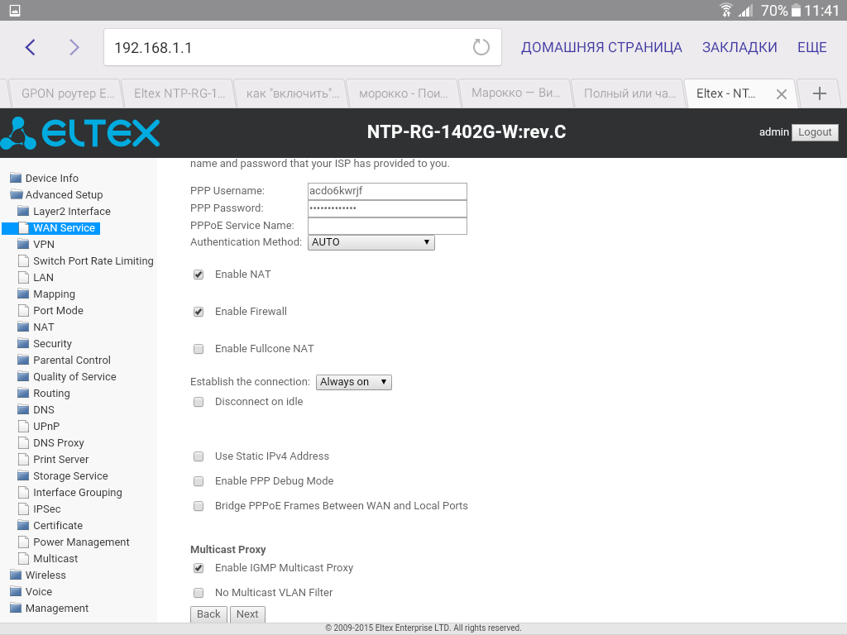The height and width of the screenshot is (635, 847).
Task: Click NAT folder icon in sidebar
Action: click(23, 327)
